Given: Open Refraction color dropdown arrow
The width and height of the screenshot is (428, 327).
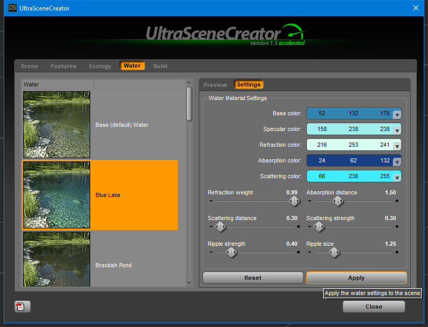Looking at the screenshot, I should point(397,146).
